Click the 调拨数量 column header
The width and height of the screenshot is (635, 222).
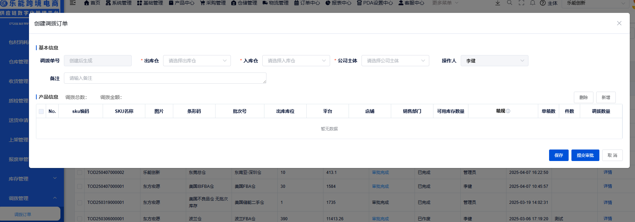pos(601,111)
